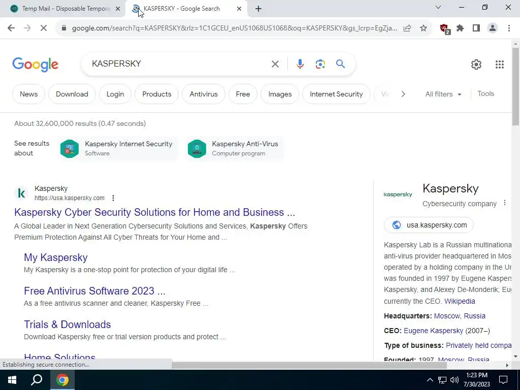Click the Chrome address bar URL
This screenshot has height=390, width=520.
pyautogui.click(x=234, y=28)
